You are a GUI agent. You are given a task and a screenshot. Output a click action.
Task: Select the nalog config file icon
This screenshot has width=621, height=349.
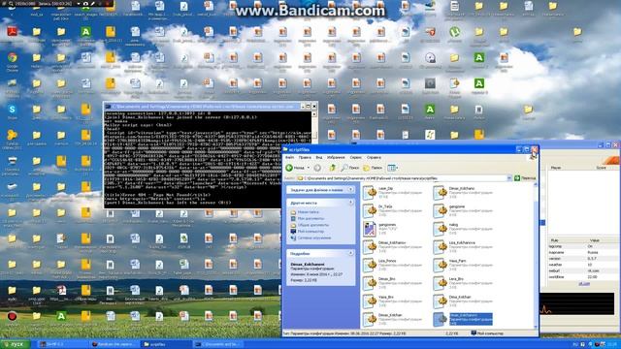tap(440, 229)
